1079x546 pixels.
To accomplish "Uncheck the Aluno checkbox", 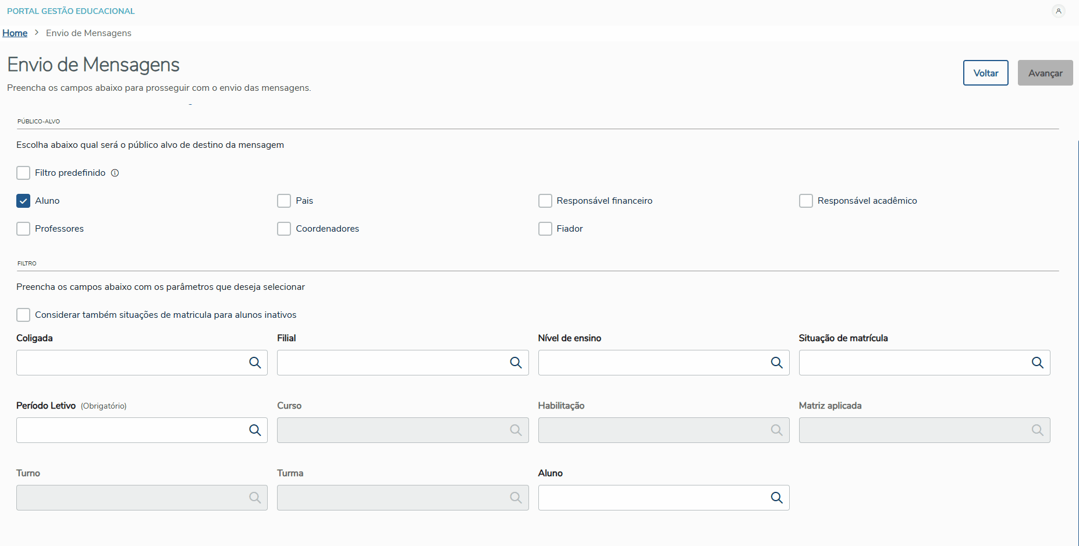I will 23,201.
